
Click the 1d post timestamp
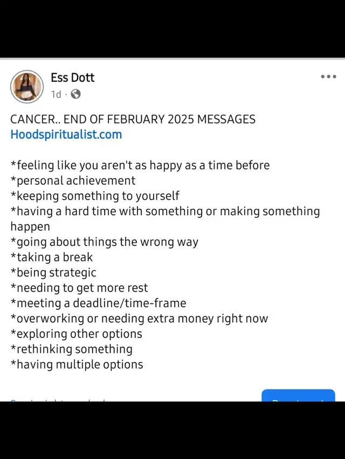56,94
